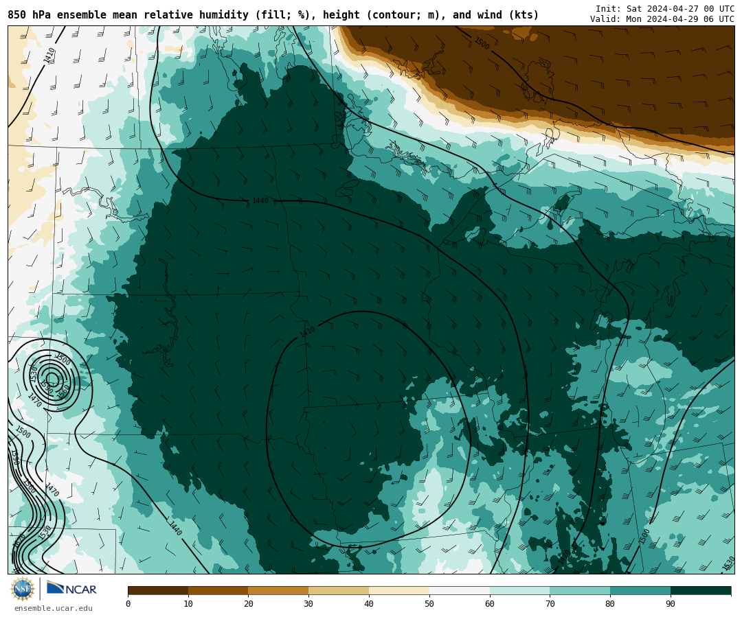Click the 1440 contour label at top center
Image resolution: width=742 pixels, height=617 pixels.
[260, 200]
